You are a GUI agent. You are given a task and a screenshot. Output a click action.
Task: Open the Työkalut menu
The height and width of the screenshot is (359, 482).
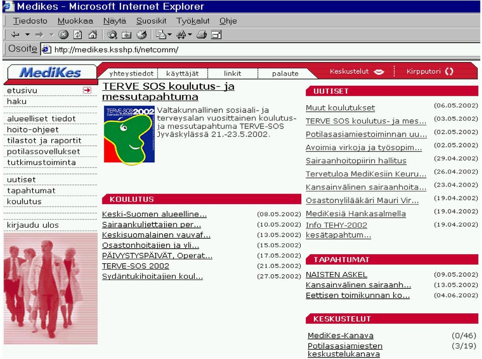193,21
